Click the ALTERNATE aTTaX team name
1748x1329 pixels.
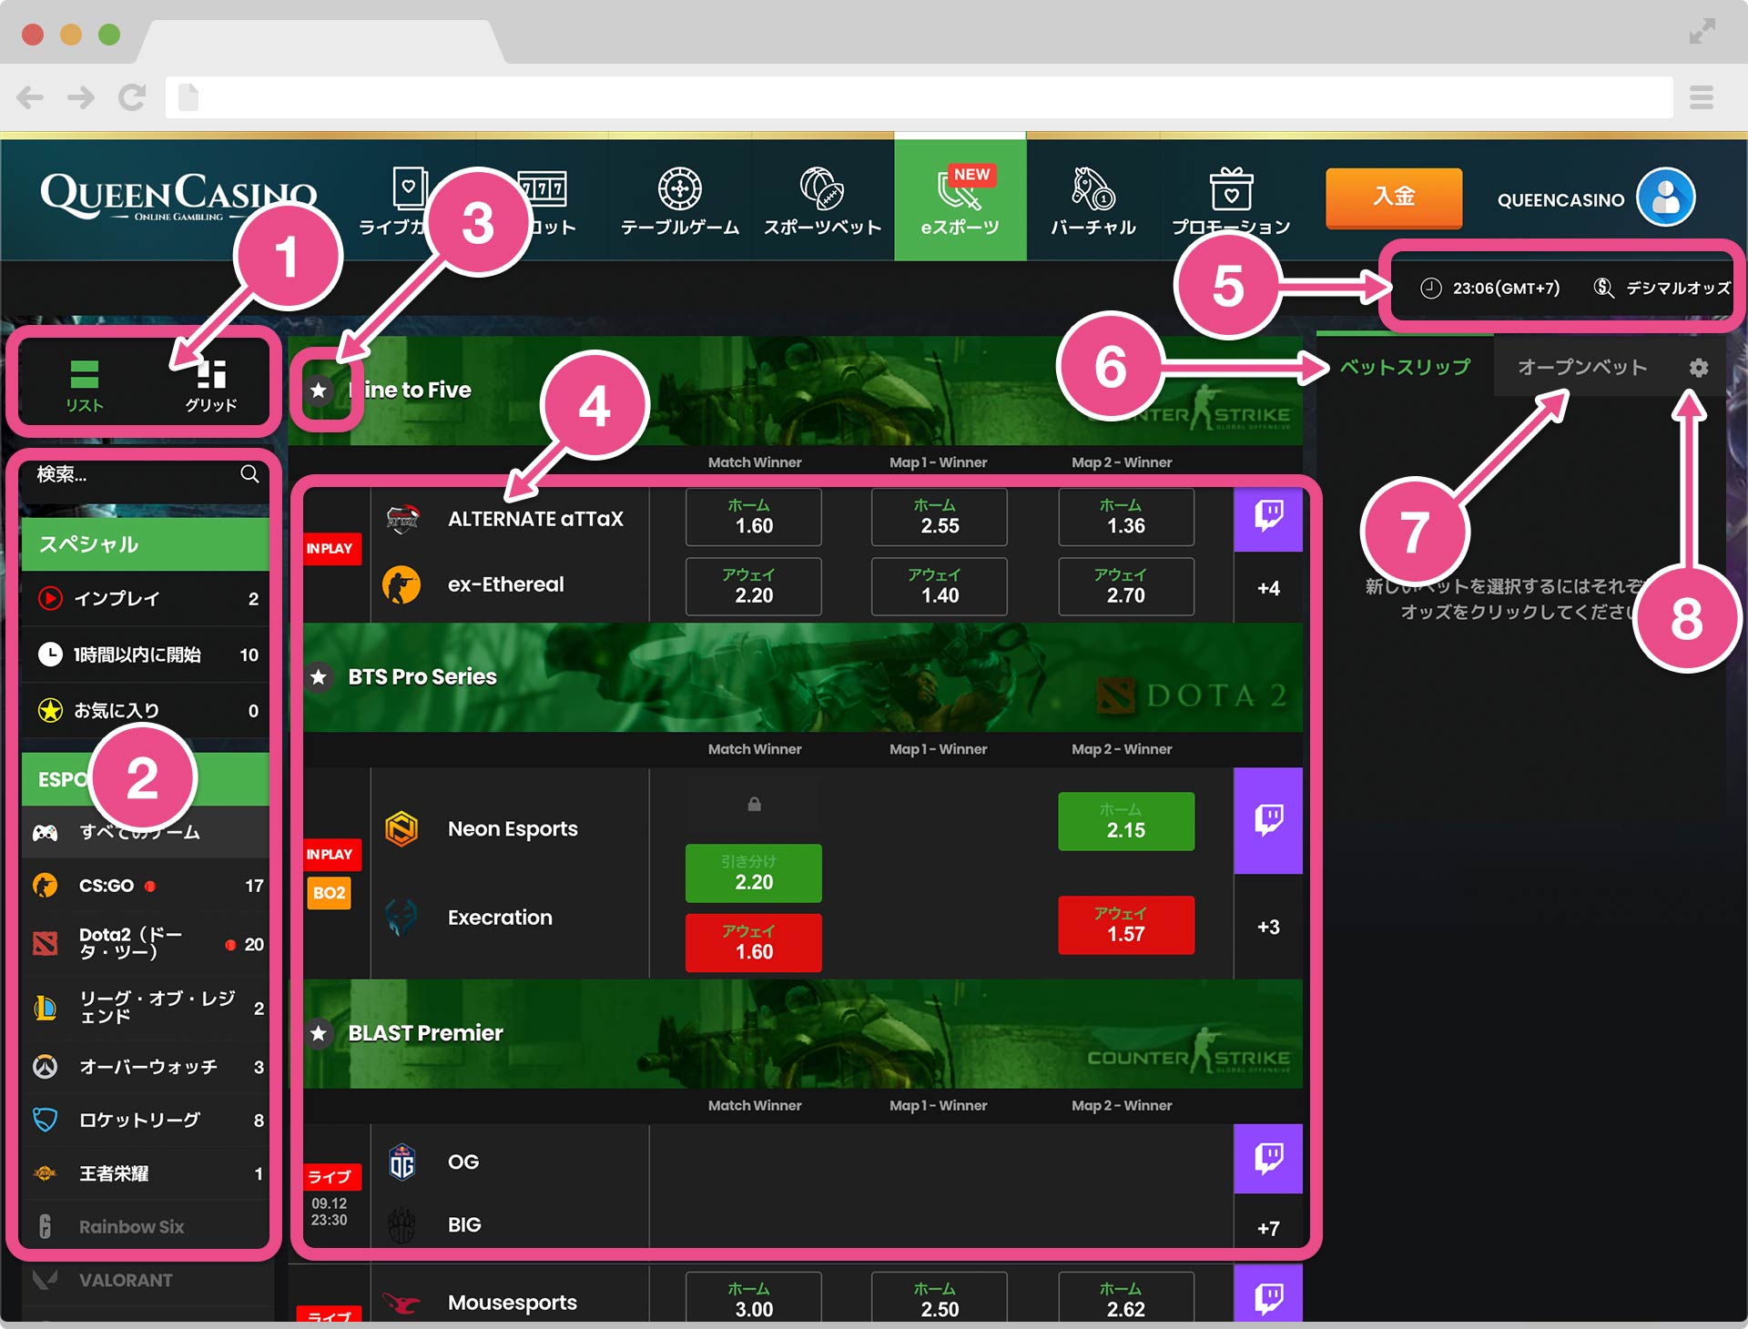tap(535, 519)
